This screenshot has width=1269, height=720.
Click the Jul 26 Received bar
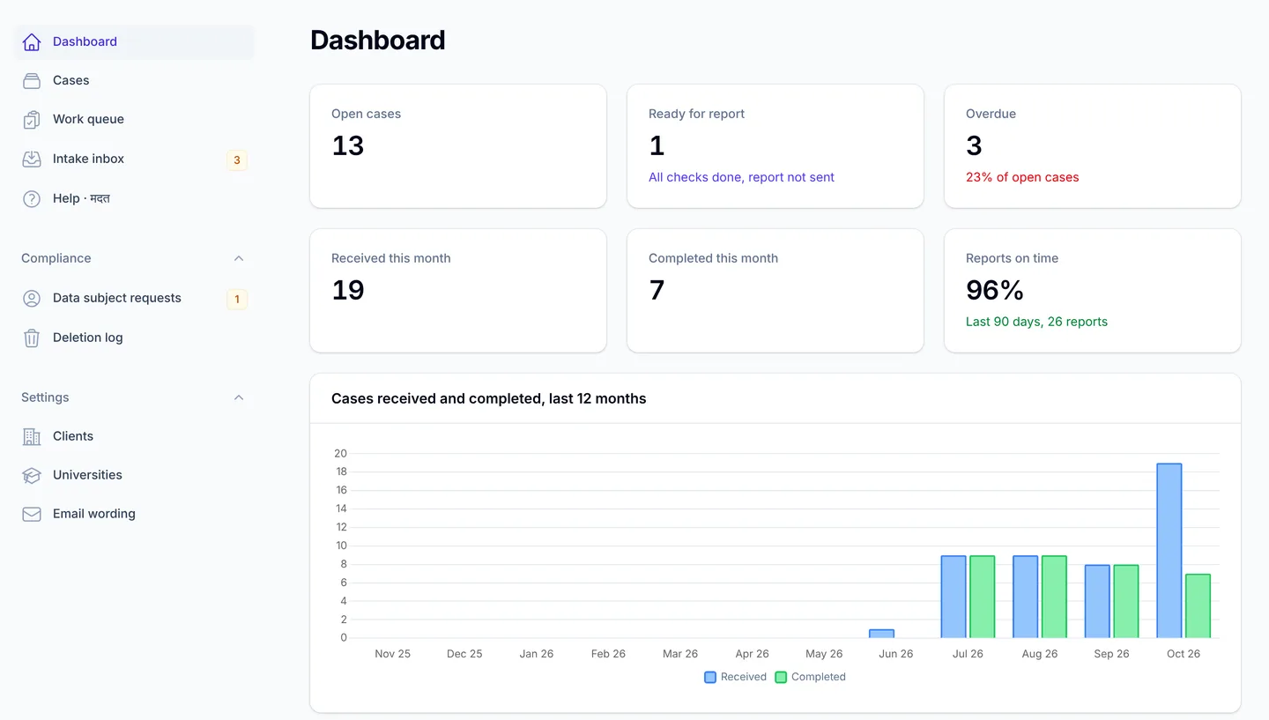pyautogui.click(x=954, y=597)
